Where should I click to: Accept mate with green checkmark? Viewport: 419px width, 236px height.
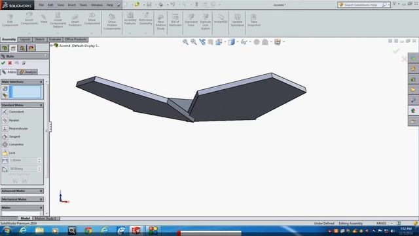point(3,63)
